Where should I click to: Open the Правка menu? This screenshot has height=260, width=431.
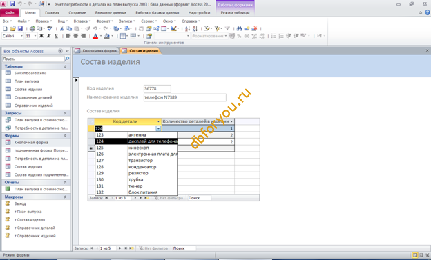[x=44, y=21]
